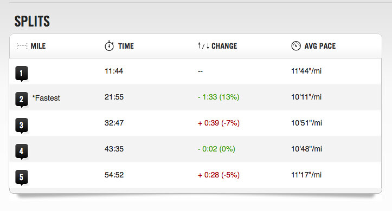Click the mile 1 marker badge

22,74
